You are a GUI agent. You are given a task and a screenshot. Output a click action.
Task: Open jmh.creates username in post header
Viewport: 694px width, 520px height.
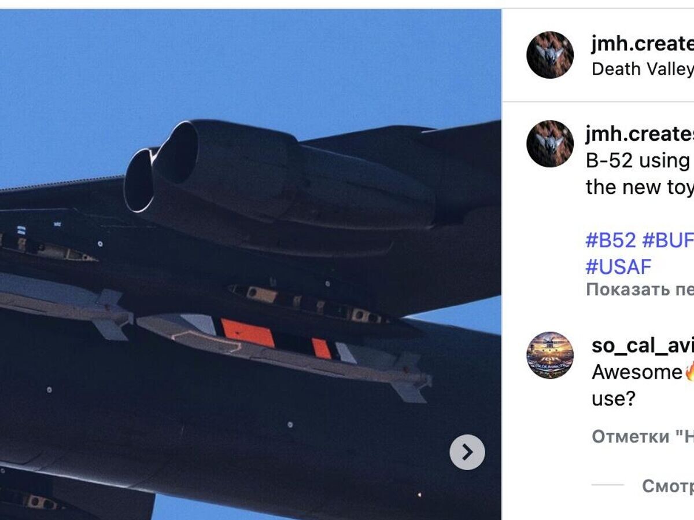[643, 42]
